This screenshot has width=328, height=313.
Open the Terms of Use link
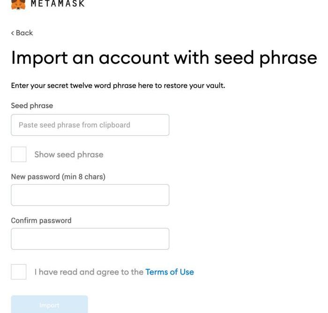(169, 272)
